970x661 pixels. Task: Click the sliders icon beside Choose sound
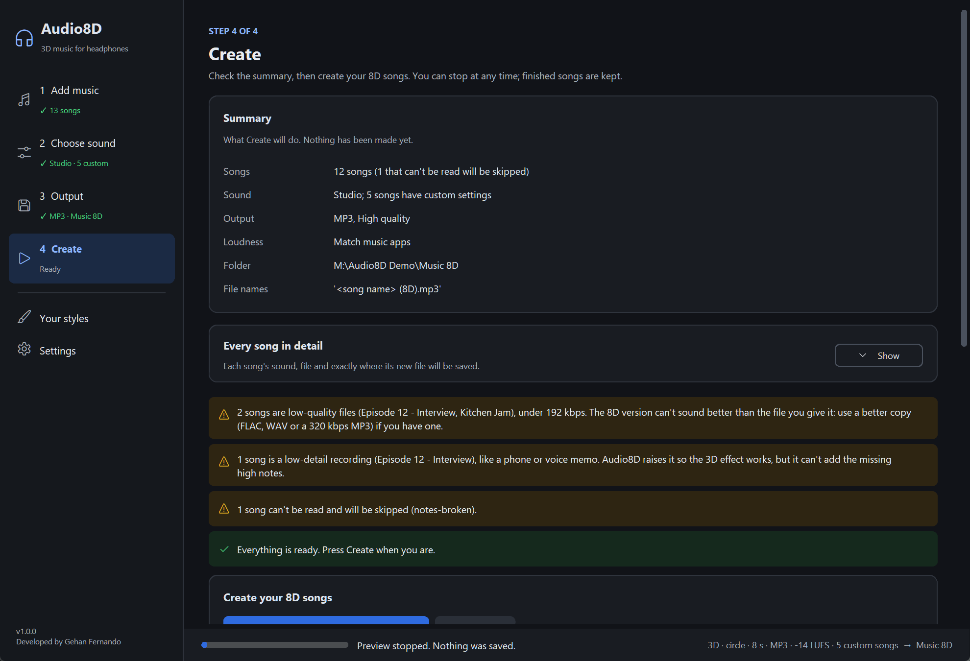[24, 153]
